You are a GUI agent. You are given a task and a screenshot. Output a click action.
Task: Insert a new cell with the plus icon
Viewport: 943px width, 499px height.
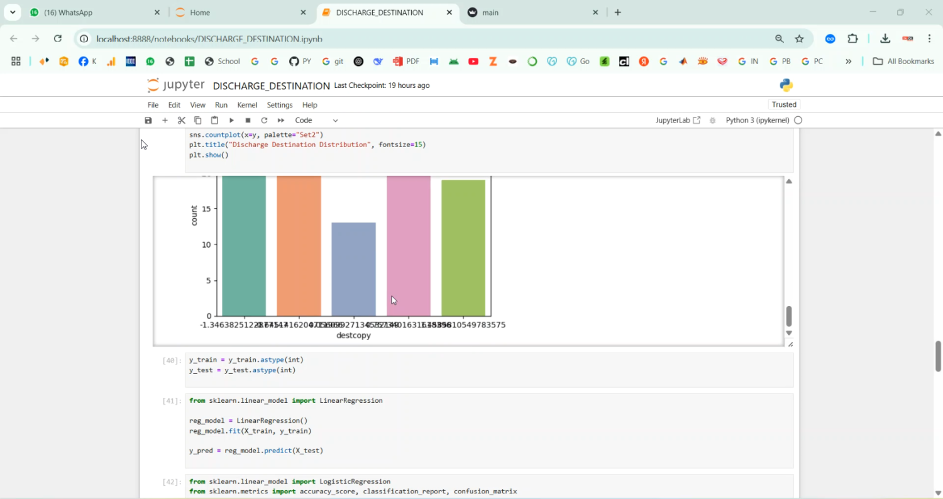[x=165, y=120]
